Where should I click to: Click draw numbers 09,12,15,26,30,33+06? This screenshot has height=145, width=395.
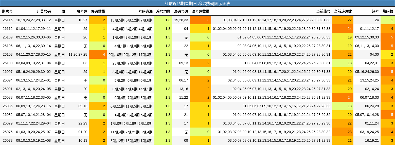click(33, 37)
